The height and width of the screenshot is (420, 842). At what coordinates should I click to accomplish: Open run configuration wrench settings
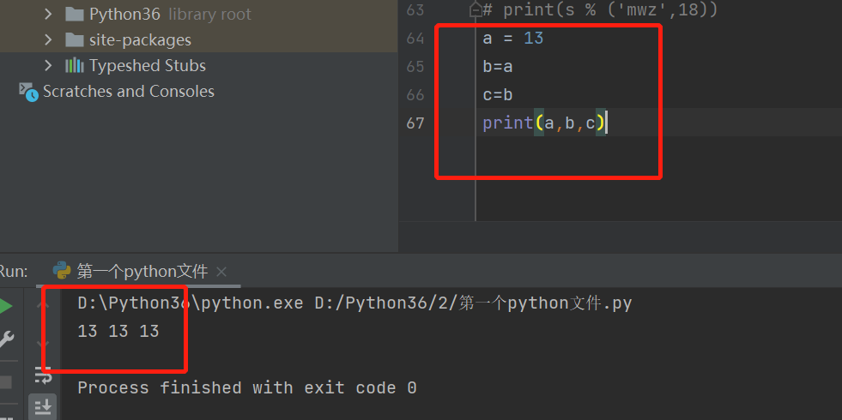(5, 339)
